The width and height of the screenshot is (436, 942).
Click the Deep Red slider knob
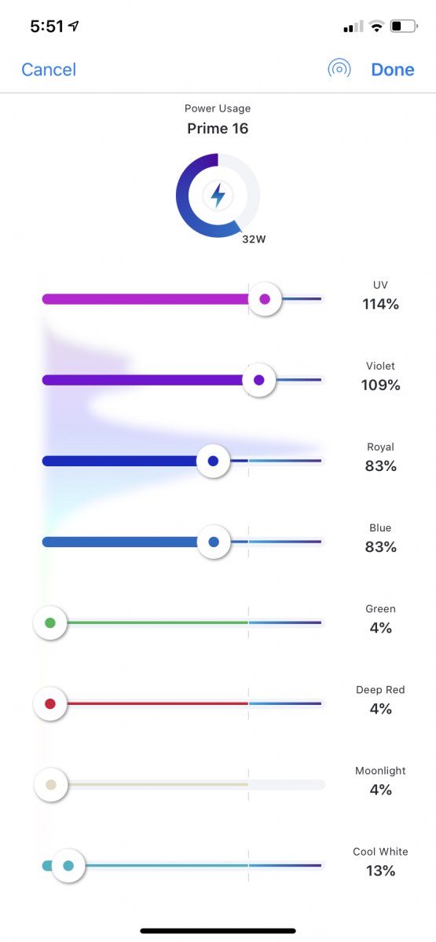click(50, 703)
